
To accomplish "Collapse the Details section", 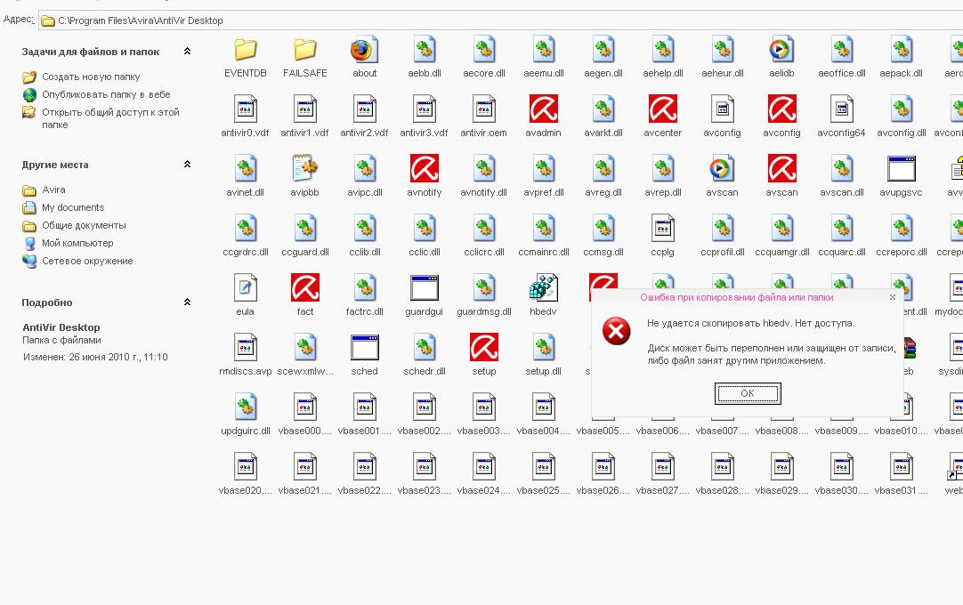I will [187, 302].
